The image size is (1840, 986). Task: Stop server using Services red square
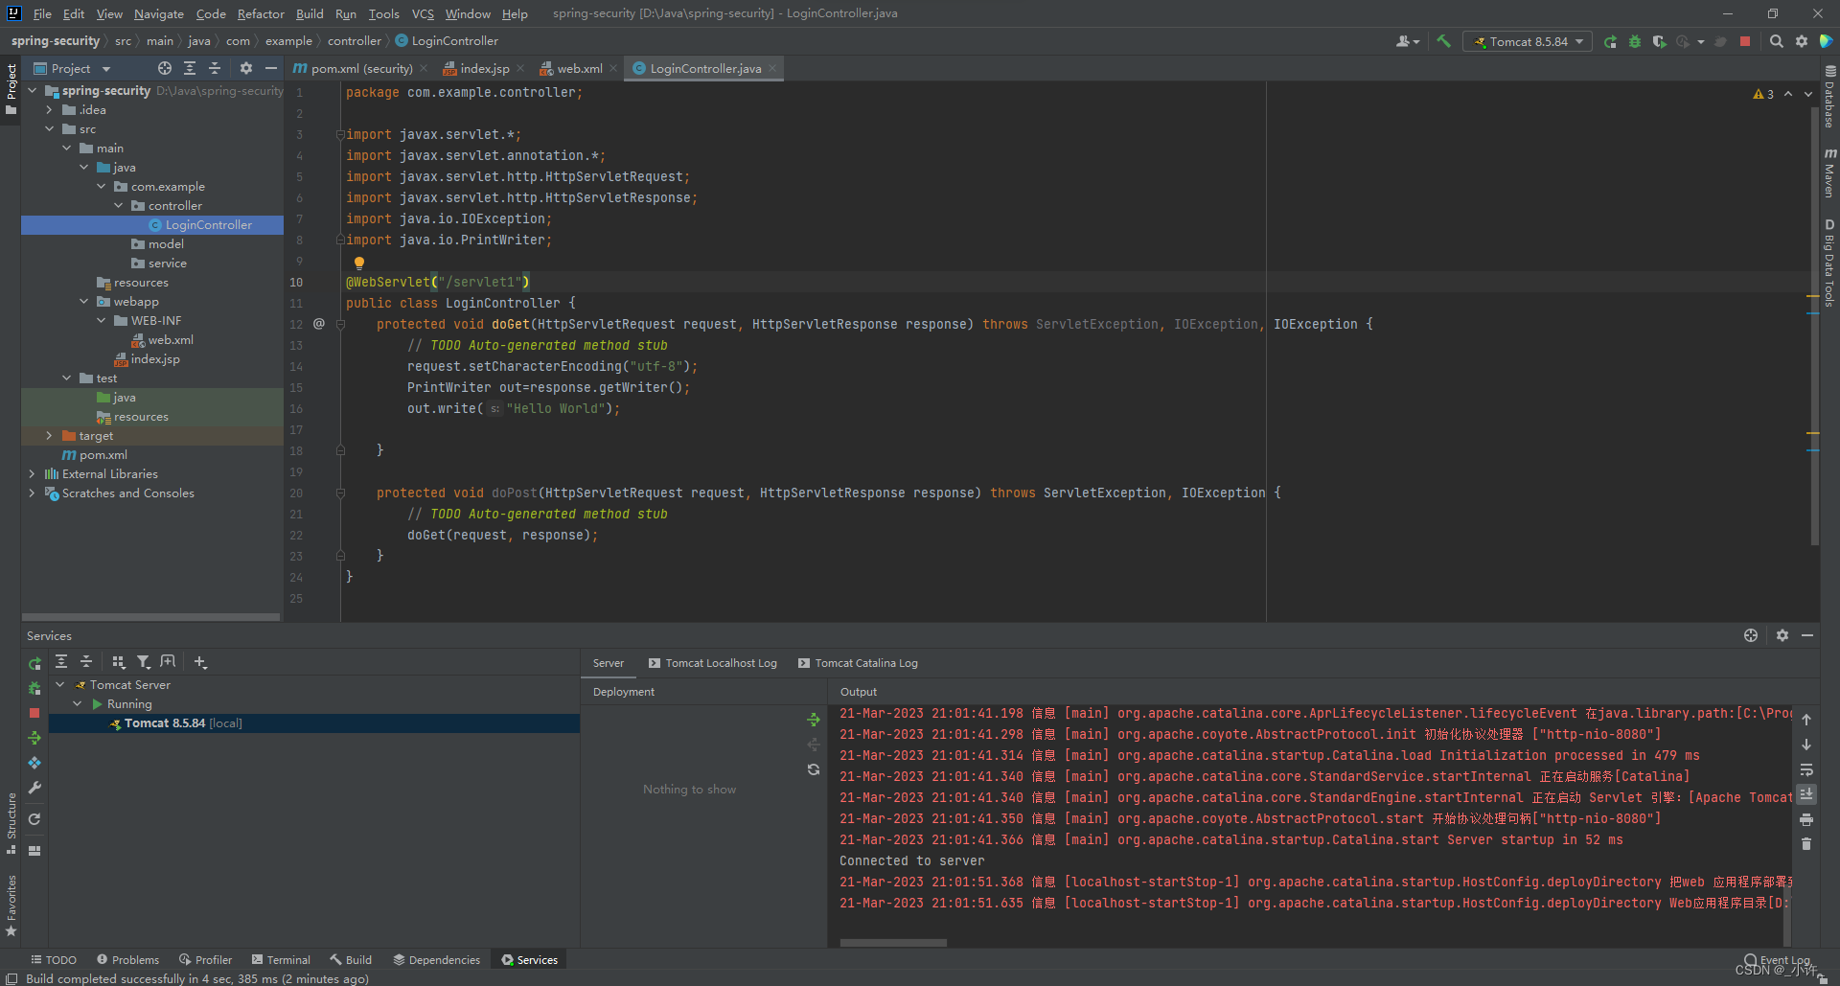coord(34,713)
